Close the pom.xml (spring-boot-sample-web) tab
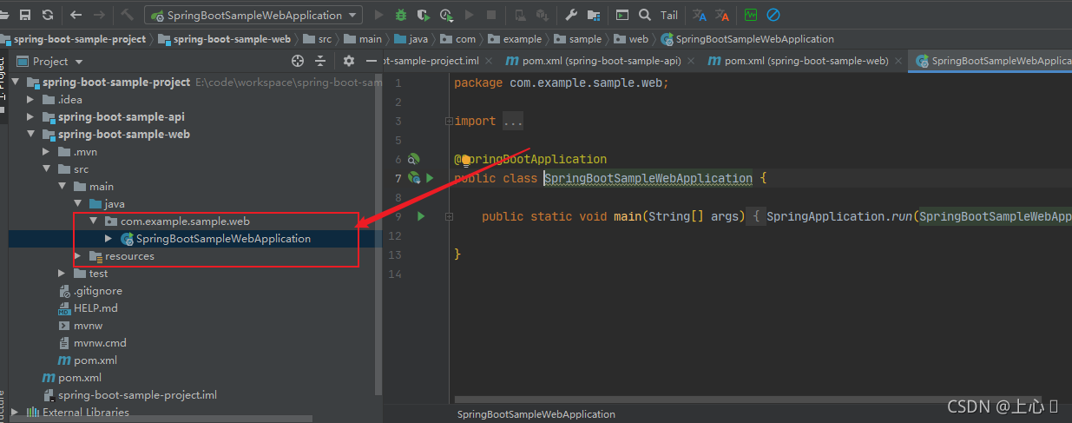This screenshot has width=1072, height=423. 897,61
